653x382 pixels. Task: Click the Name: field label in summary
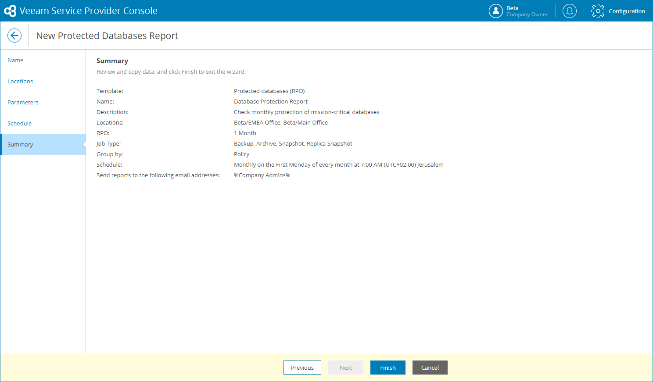tap(105, 101)
